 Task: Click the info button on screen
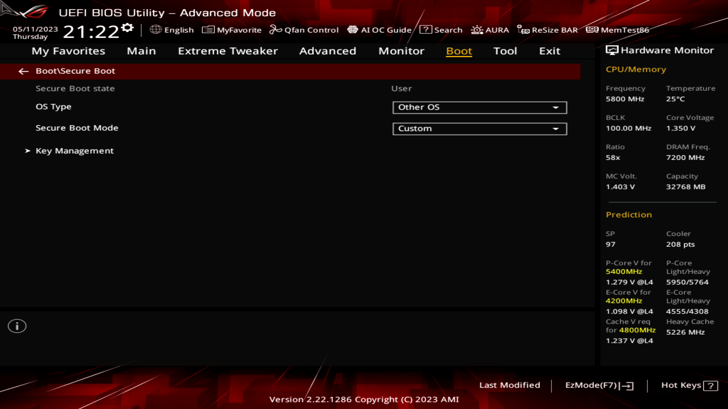[x=17, y=326]
